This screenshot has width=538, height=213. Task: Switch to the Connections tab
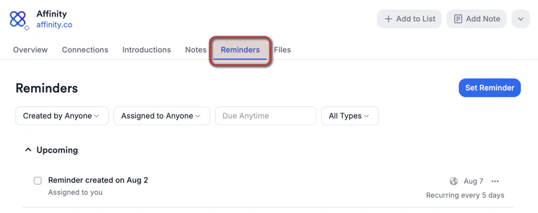click(85, 50)
